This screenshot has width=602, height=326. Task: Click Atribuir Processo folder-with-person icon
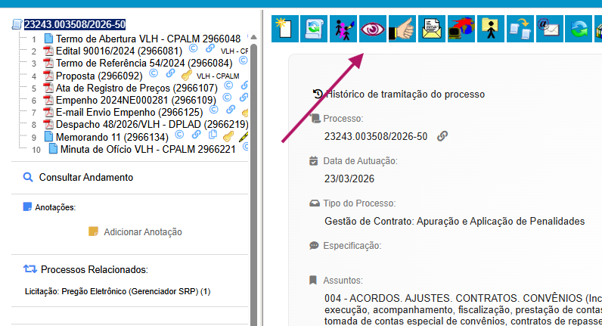pos(491,29)
